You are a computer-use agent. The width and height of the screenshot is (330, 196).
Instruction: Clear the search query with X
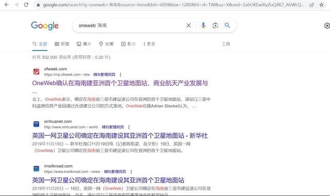click(x=189, y=25)
